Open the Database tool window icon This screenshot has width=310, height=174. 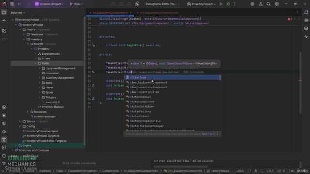click(306, 29)
